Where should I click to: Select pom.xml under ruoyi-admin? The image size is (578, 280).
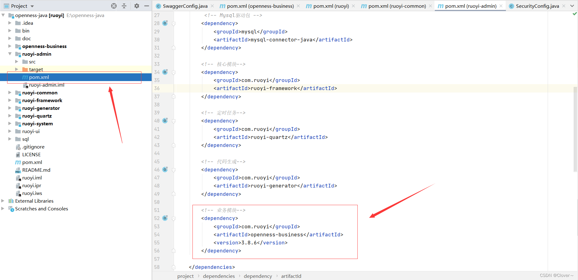click(76, 77)
